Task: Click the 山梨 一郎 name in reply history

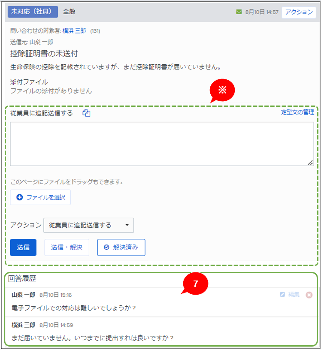Action: coord(24,295)
